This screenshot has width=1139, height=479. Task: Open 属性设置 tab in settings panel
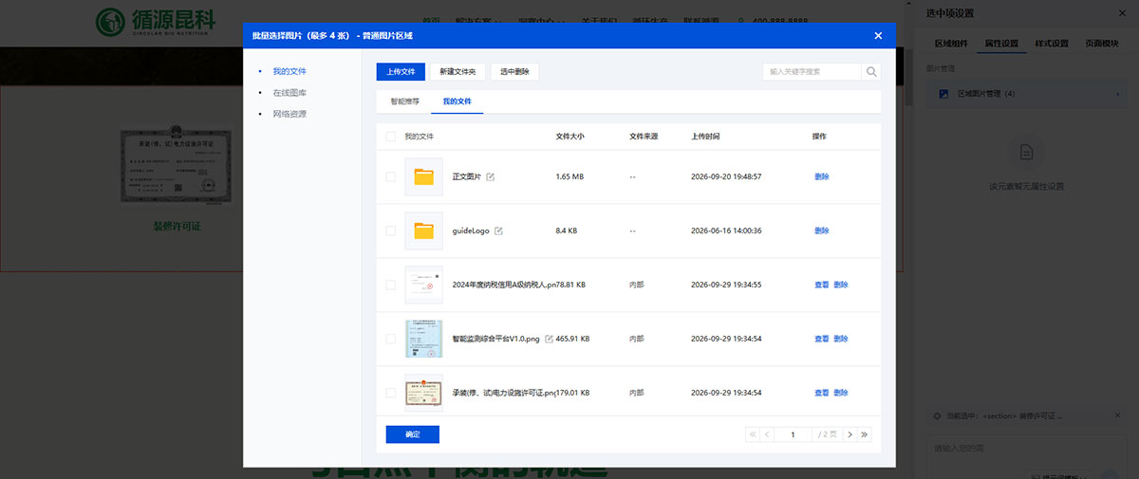(x=1001, y=44)
